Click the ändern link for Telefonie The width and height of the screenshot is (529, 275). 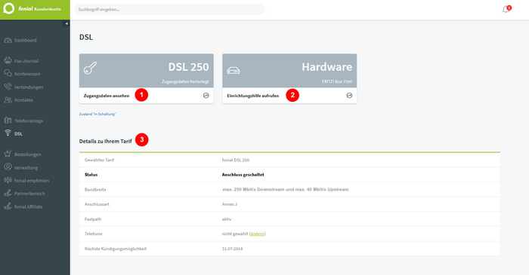tap(258, 234)
